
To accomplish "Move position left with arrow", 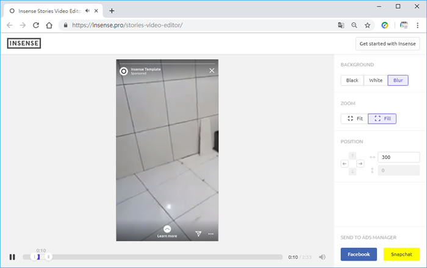I will point(345,164).
